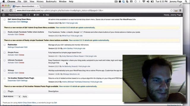
Task: Click Jeremy Page user name in menu bar
Action: coord(176,1)
